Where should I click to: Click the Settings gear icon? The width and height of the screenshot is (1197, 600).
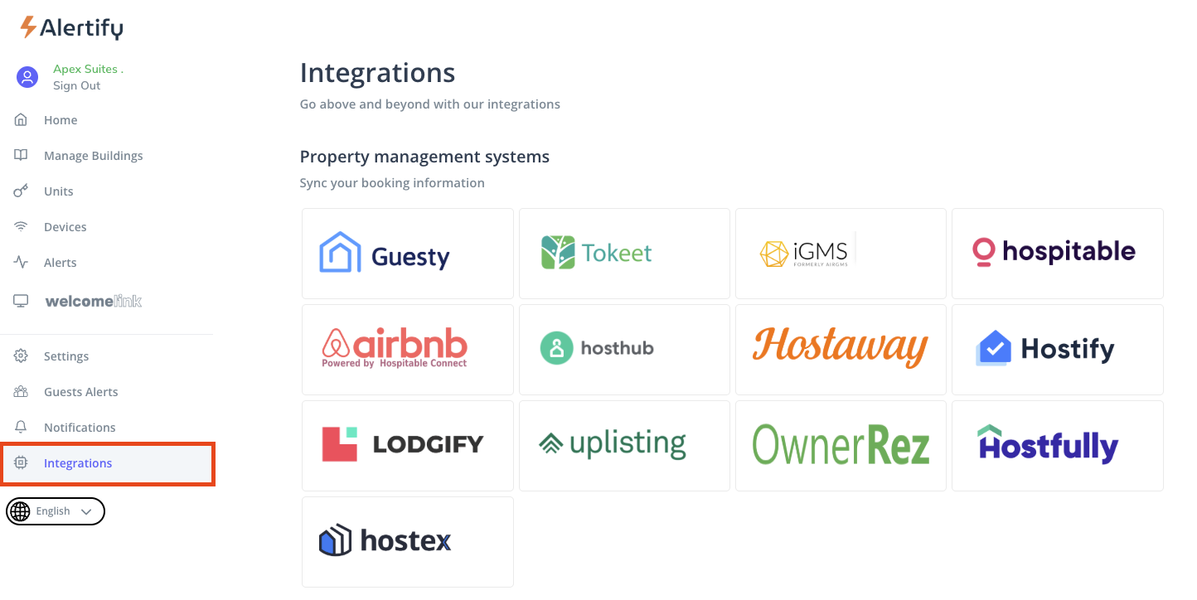click(22, 356)
